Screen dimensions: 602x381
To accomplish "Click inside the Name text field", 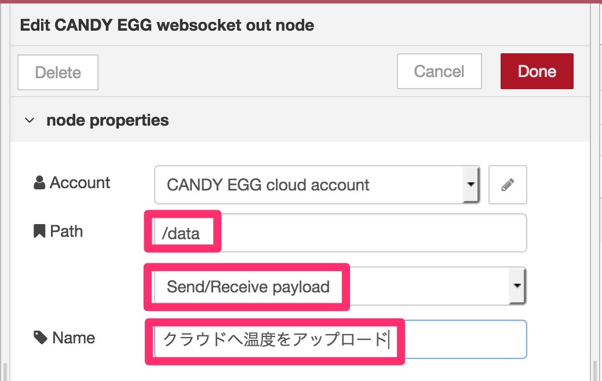I will [x=340, y=339].
